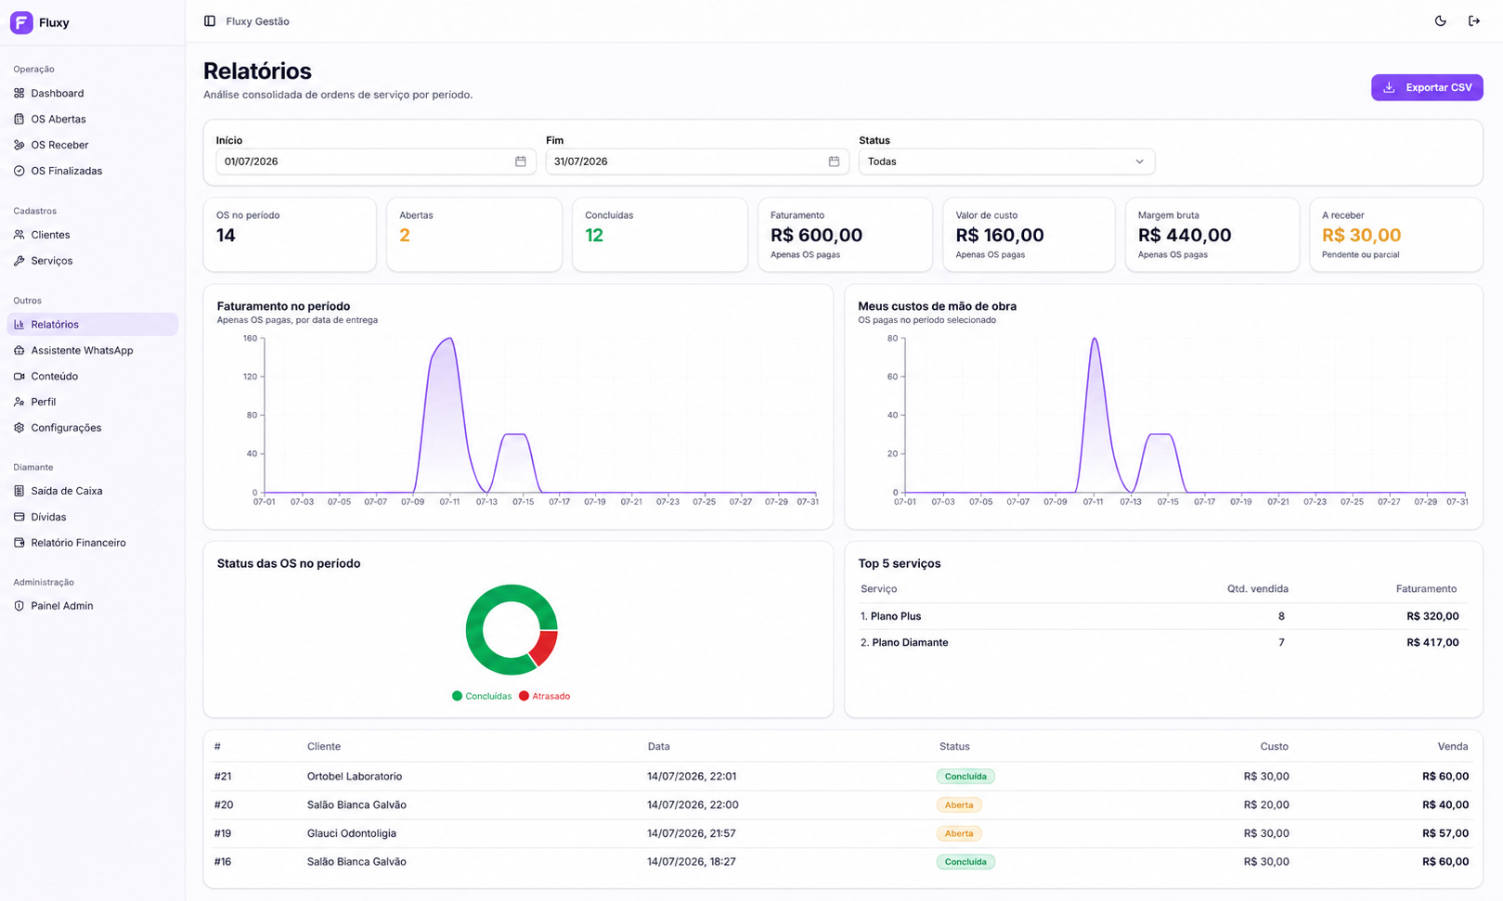Open Relatório Financeiro page
Image resolution: width=1503 pixels, height=901 pixels.
pyautogui.click(x=93, y=543)
